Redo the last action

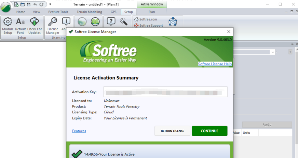coord(41,4)
